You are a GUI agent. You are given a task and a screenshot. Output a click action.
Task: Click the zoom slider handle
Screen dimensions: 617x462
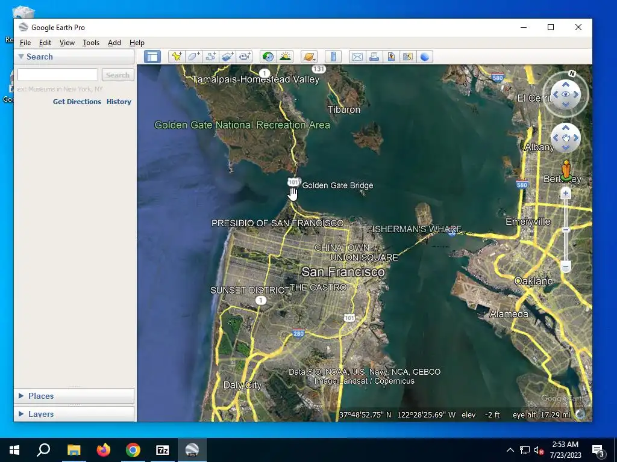click(x=565, y=230)
